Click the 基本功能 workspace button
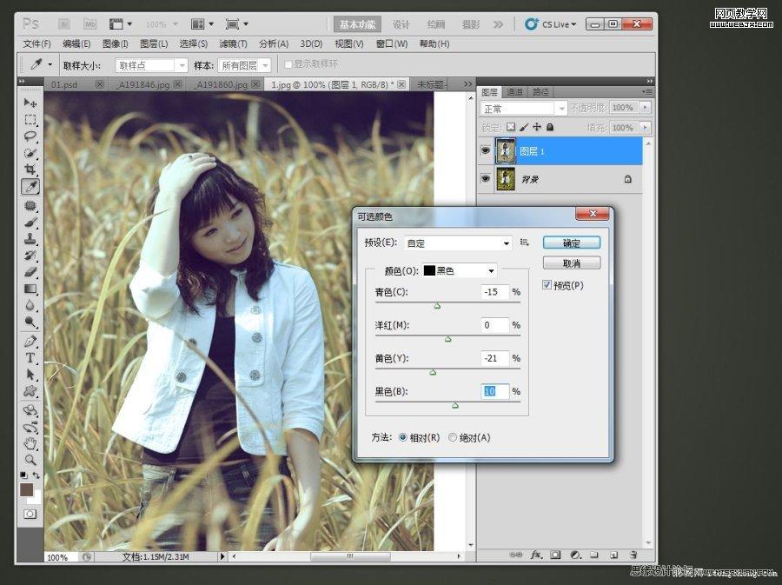782x585 pixels. click(357, 24)
